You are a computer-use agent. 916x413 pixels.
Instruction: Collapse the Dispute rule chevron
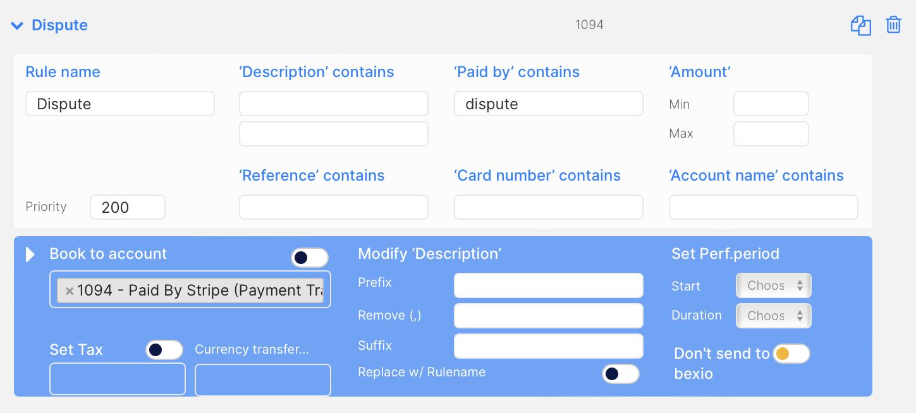point(18,26)
